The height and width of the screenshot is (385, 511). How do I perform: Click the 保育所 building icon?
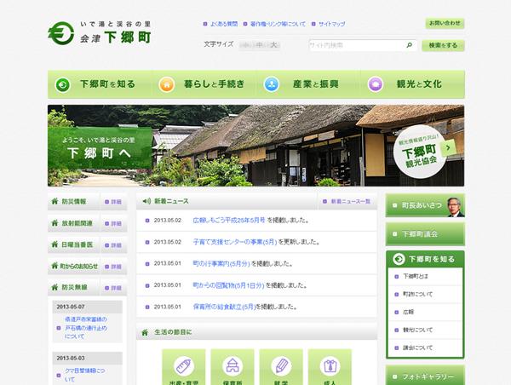click(x=233, y=365)
